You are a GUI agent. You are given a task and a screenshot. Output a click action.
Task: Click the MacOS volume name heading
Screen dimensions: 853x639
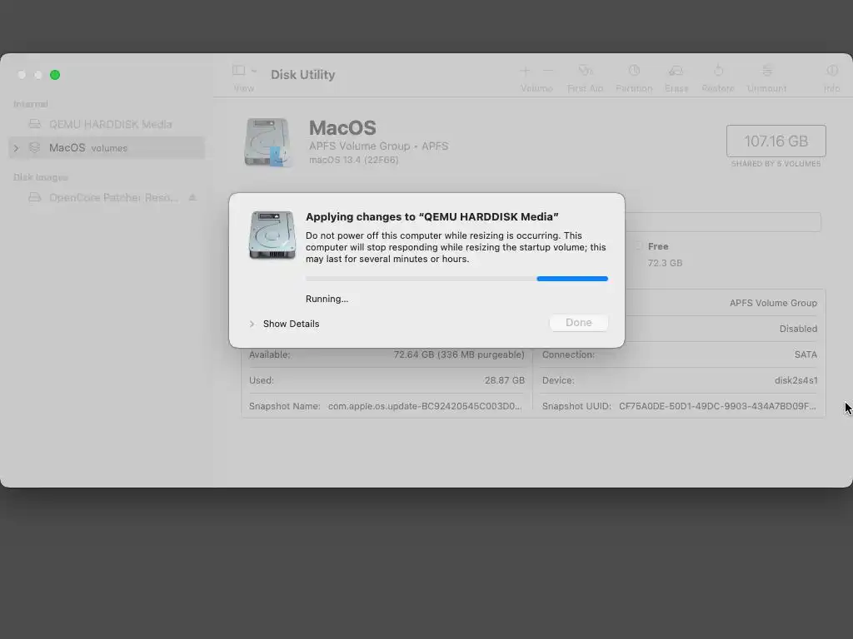(342, 128)
